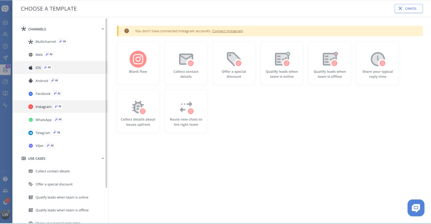The width and height of the screenshot is (431, 224).
Task: Open the ticket icon in the left sidebar
Action: (x=5, y=82)
